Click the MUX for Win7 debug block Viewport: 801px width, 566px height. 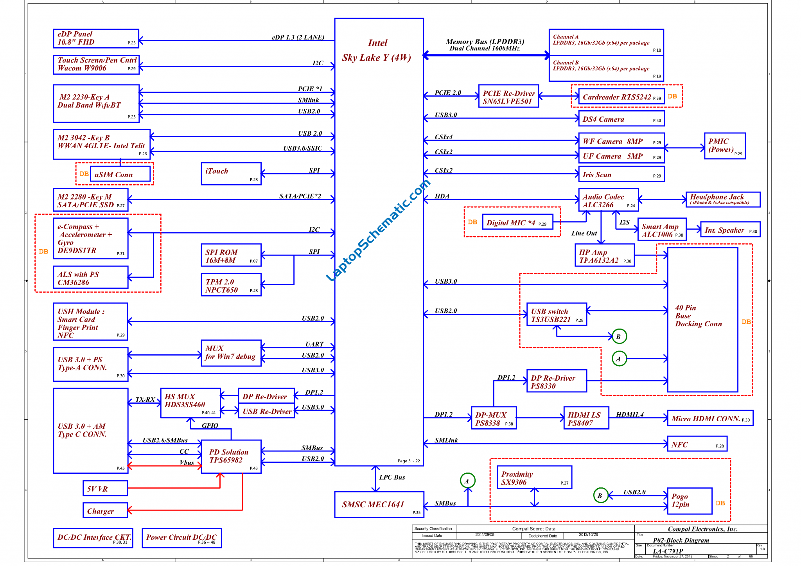(x=231, y=353)
